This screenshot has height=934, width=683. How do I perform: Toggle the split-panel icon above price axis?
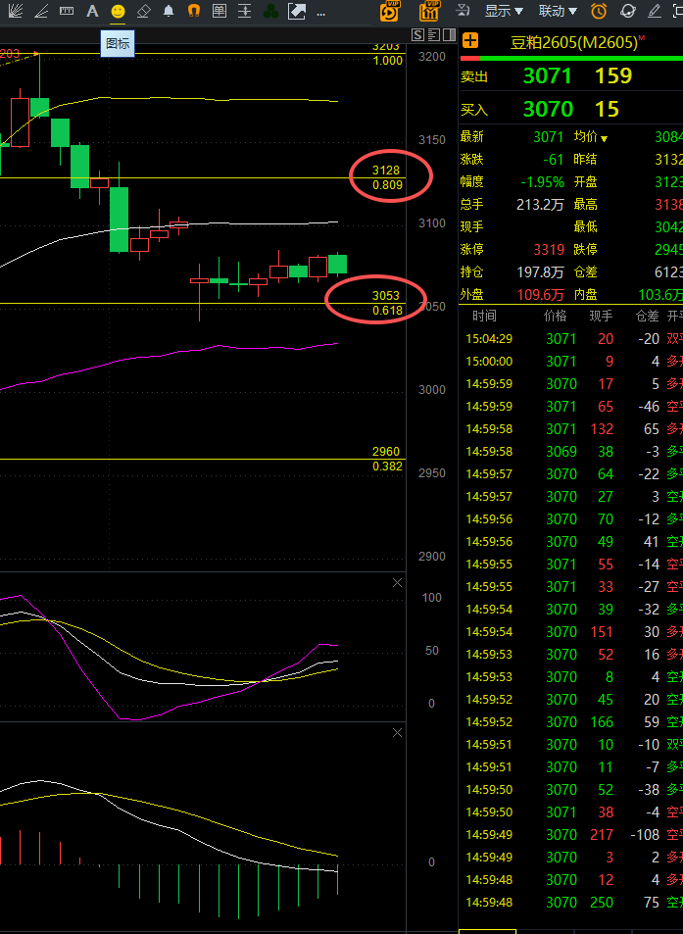click(449, 34)
